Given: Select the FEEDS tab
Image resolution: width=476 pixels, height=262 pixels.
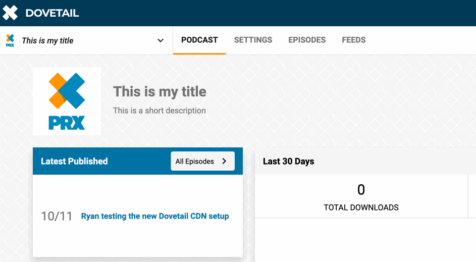Looking at the screenshot, I should 354,40.
